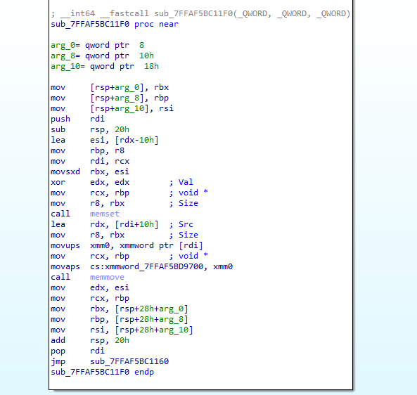The height and width of the screenshot is (395, 417).
Task: Click the arg_0 qword ptr declaration
Action: pos(97,45)
